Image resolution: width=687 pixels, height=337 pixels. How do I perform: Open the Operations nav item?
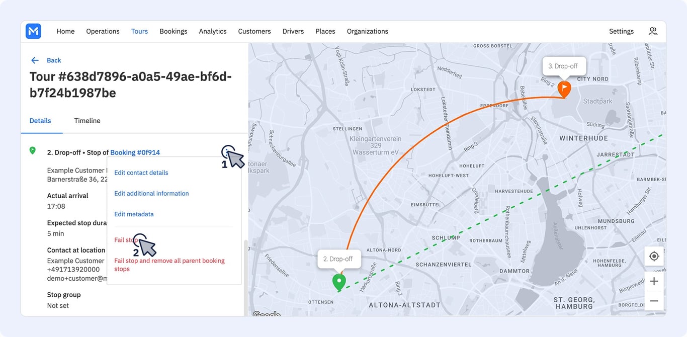(x=103, y=31)
